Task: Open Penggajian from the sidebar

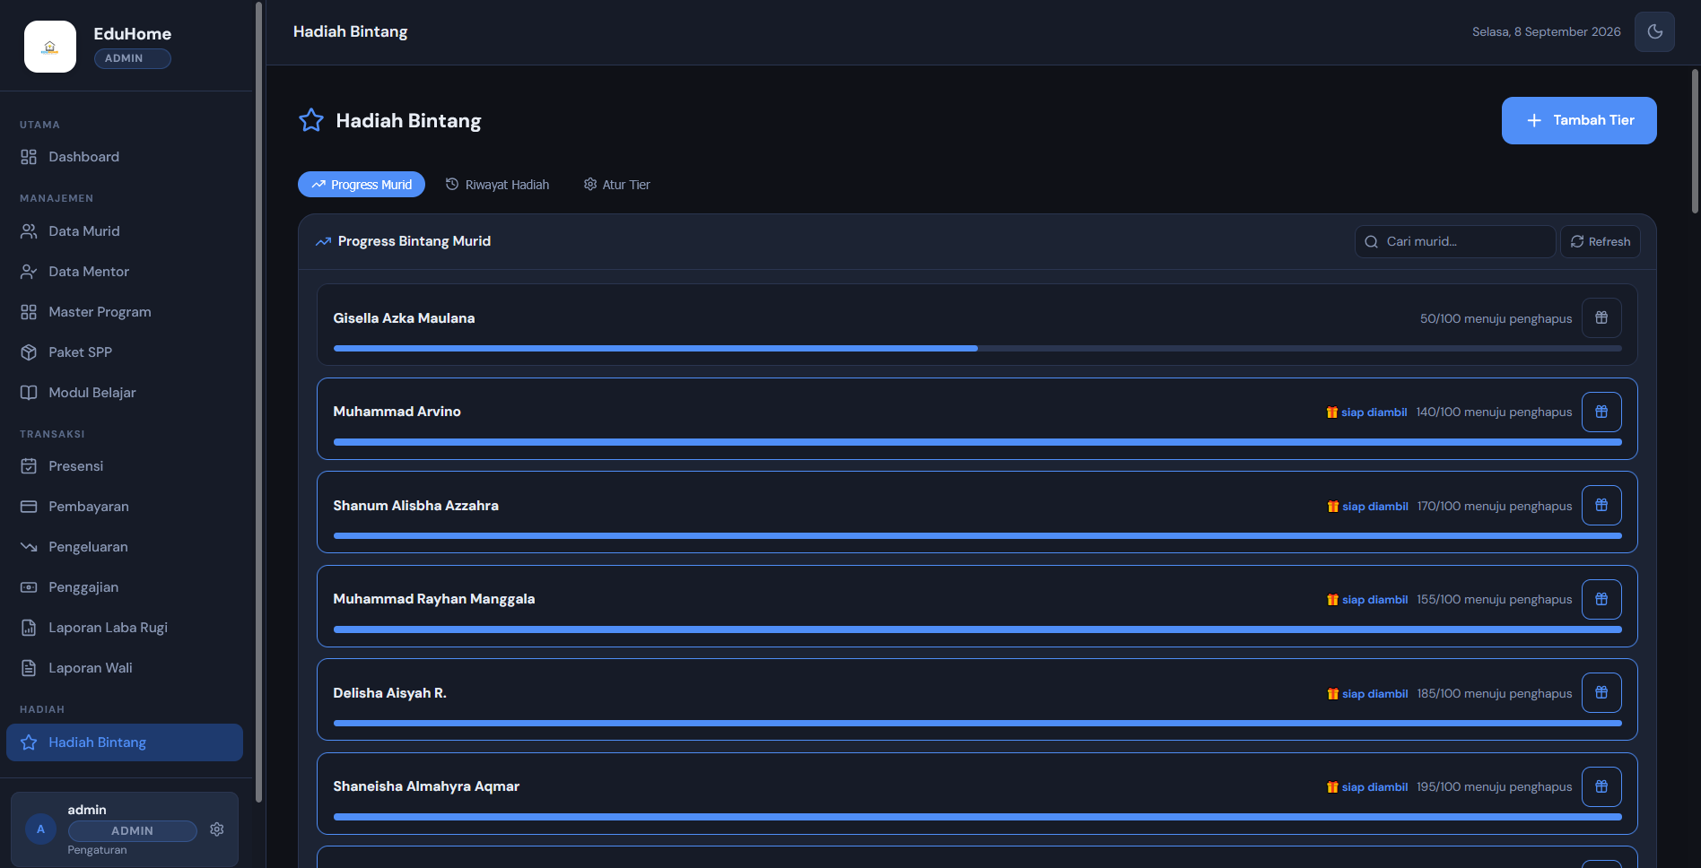Action: 125,587
